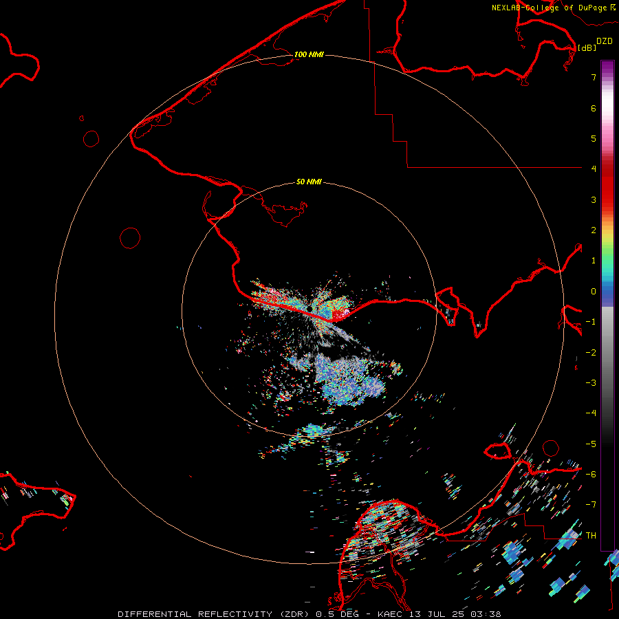Click the [dB] units label

tap(587, 47)
